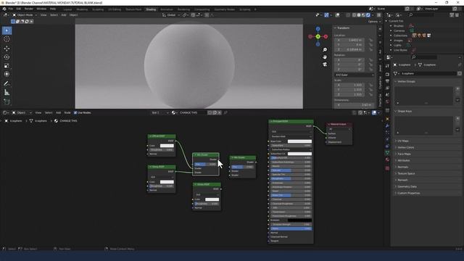This screenshot has width=464, height=261.
Task: Expand the Geometry Data panel
Action: (x=407, y=186)
